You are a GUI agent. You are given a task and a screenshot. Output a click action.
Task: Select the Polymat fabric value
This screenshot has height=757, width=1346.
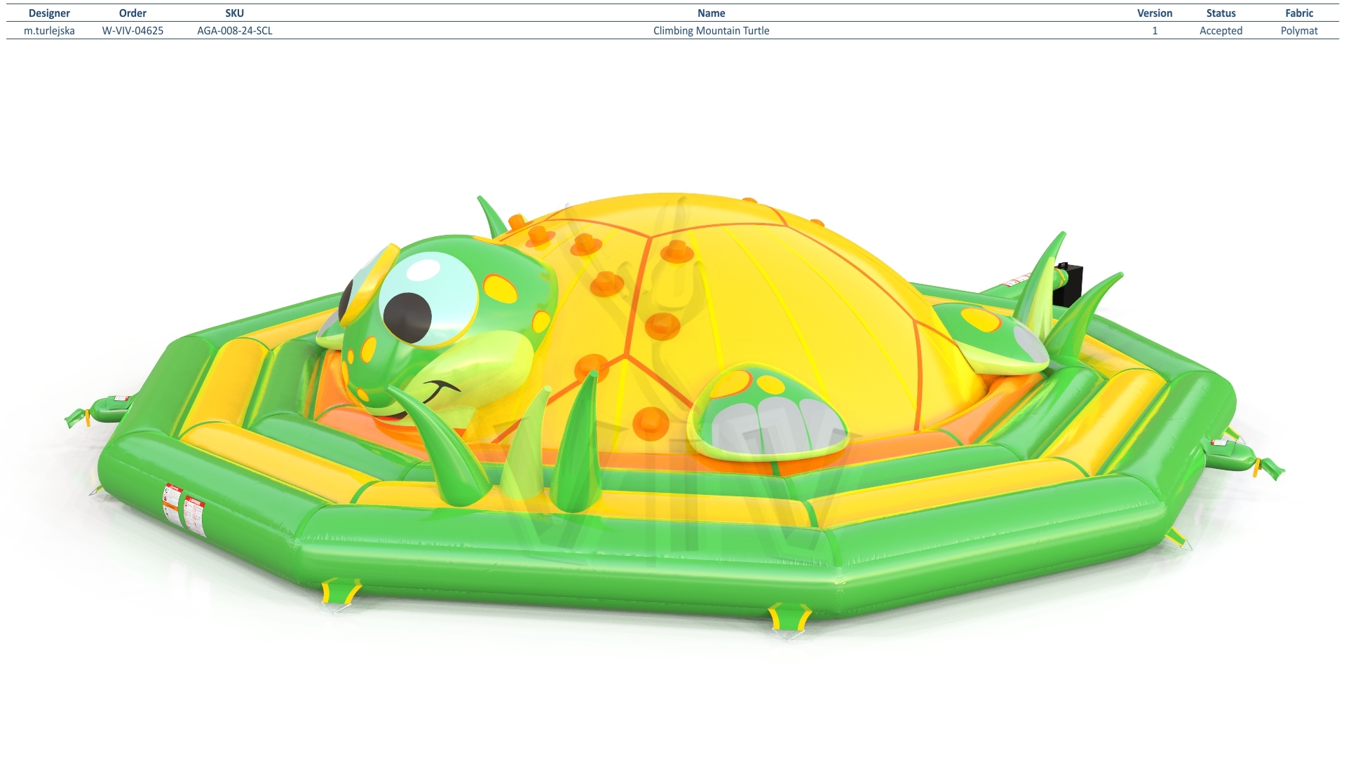(1299, 31)
